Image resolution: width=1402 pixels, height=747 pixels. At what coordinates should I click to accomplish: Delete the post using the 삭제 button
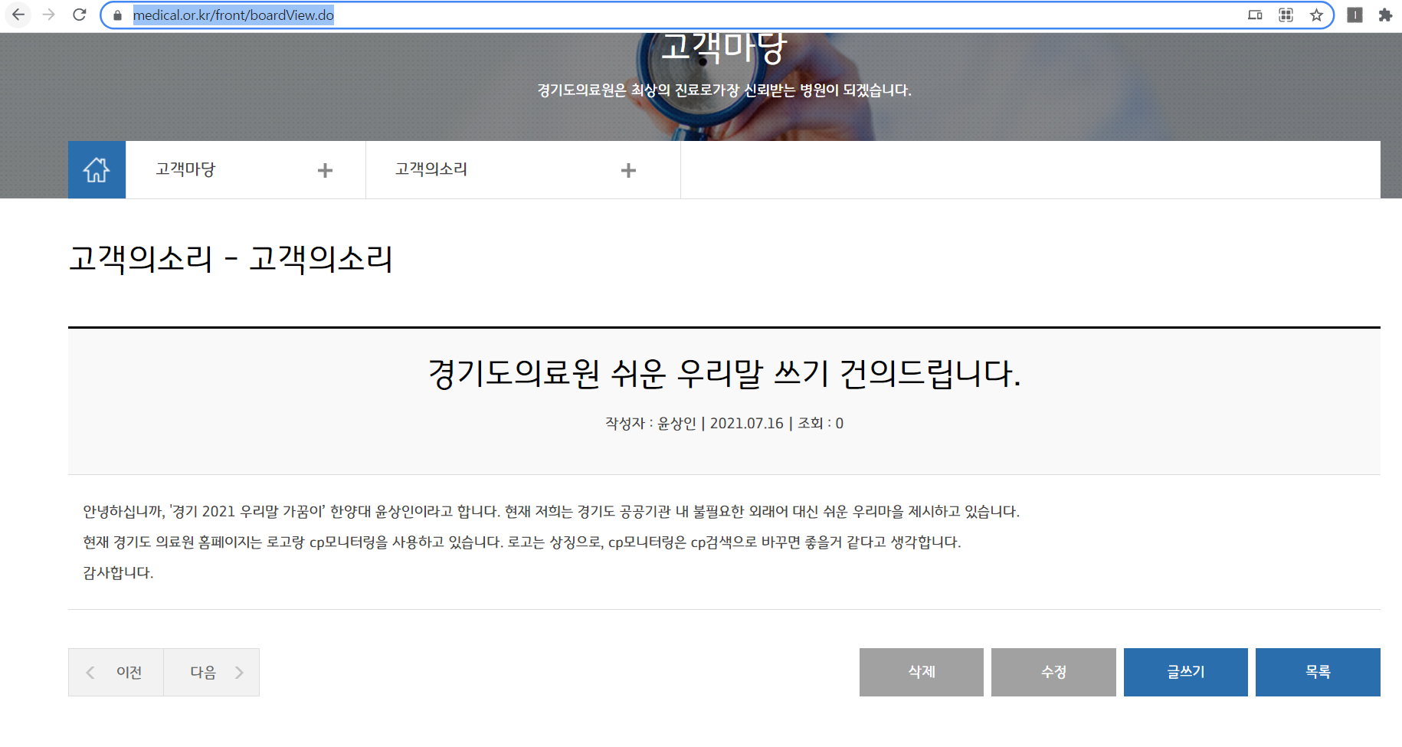[921, 672]
